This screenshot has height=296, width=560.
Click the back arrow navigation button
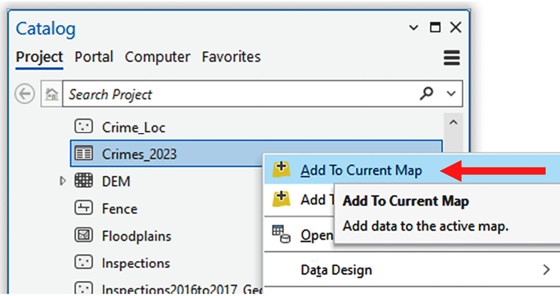[x=25, y=94]
